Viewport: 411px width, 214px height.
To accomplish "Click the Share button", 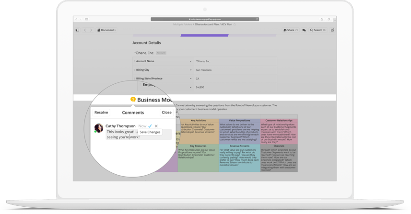I will tap(289, 30).
